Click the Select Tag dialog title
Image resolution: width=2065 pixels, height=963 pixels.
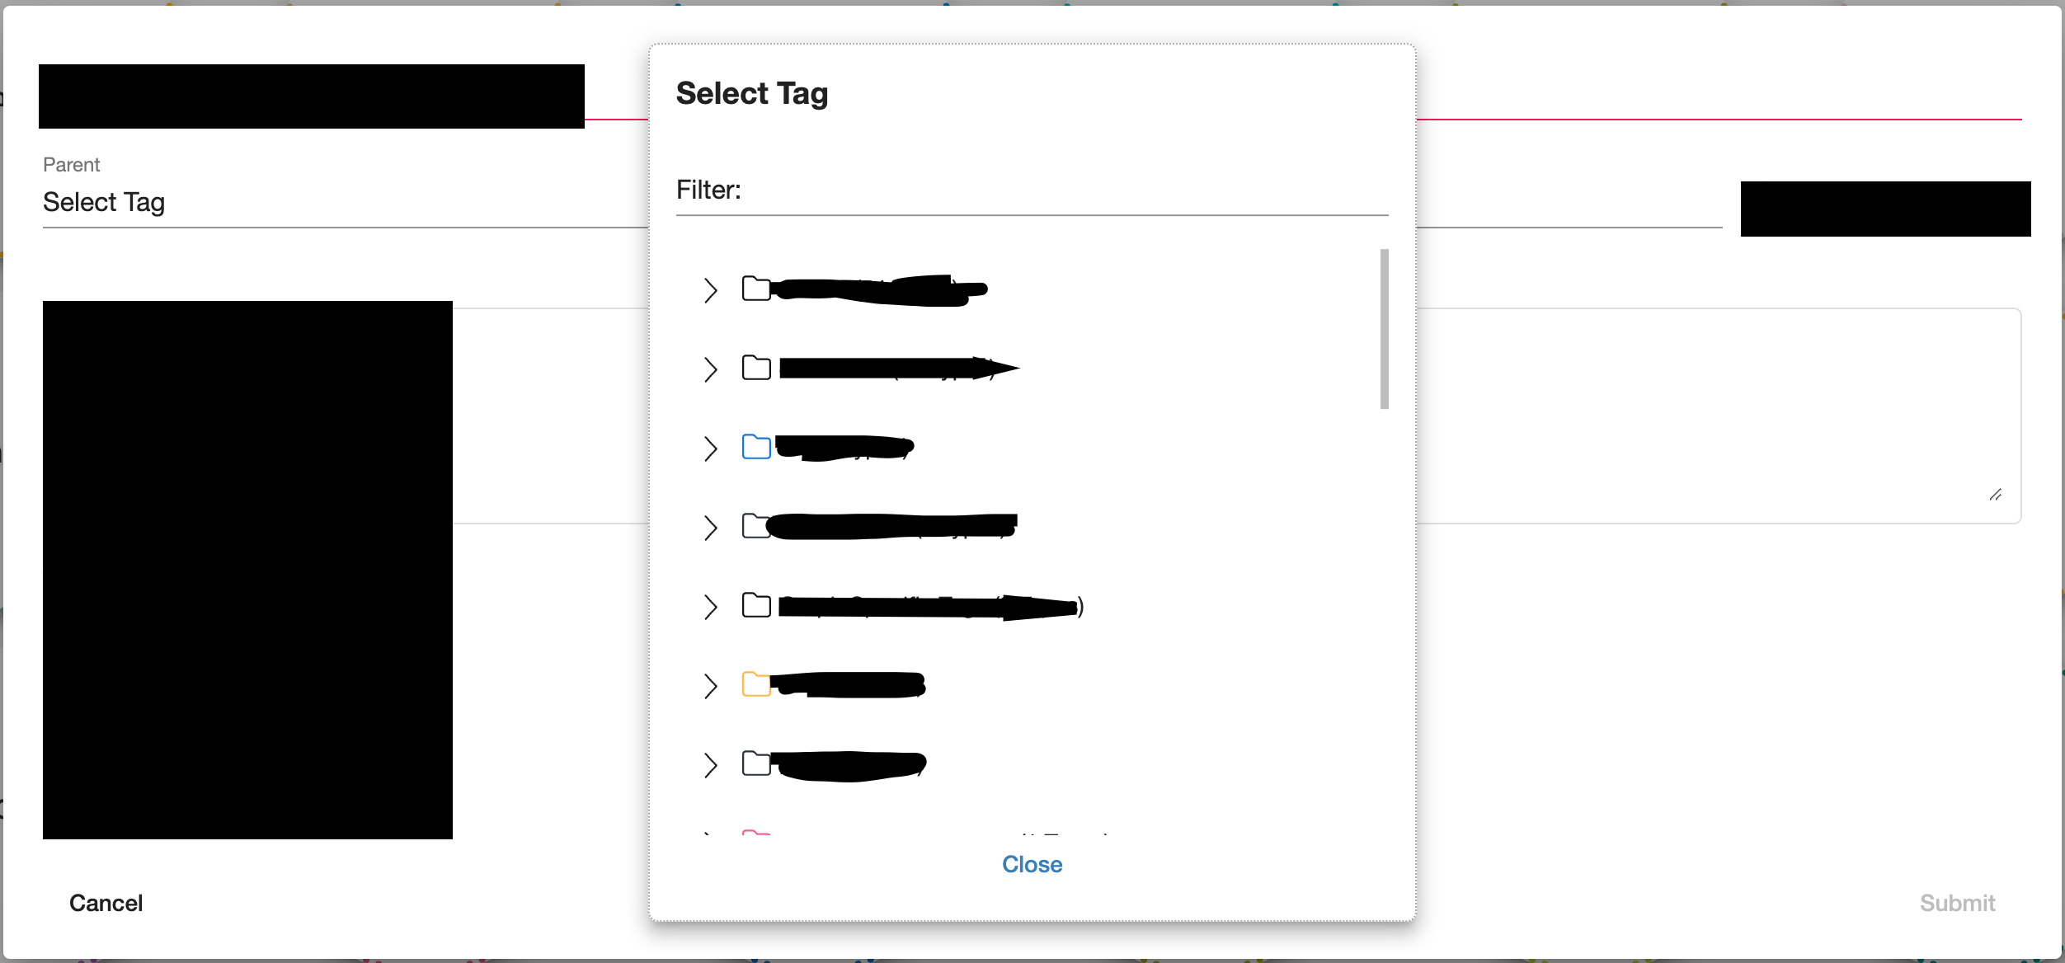[x=751, y=93]
